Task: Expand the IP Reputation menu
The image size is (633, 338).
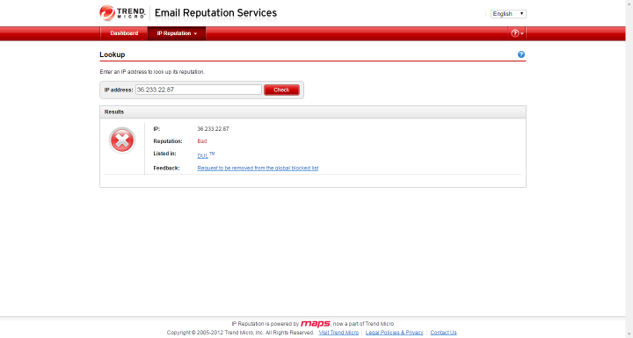Action: [x=177, y=33]
